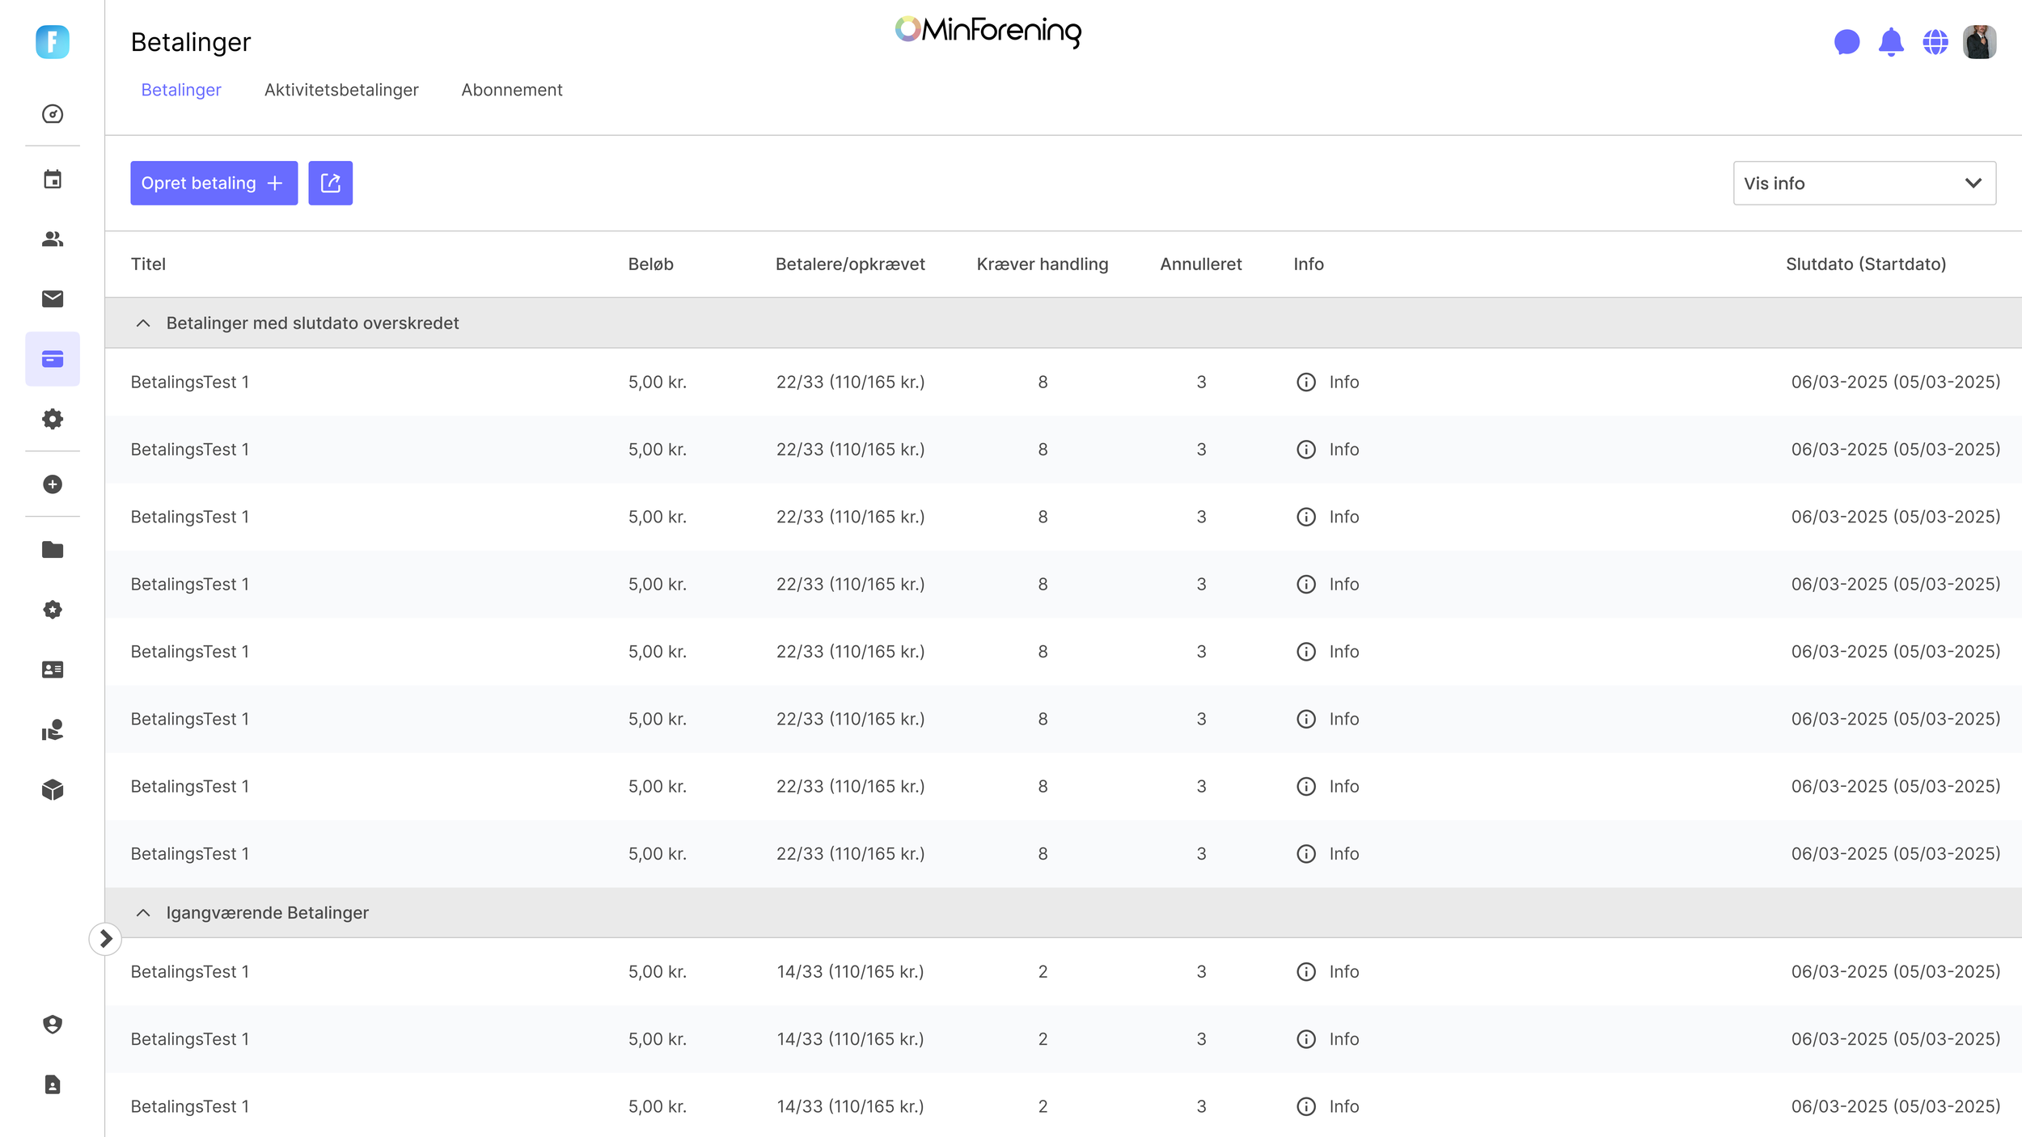
Task: Collapse the Igangværende Betalinger section
Action: (x=143, y=913)
